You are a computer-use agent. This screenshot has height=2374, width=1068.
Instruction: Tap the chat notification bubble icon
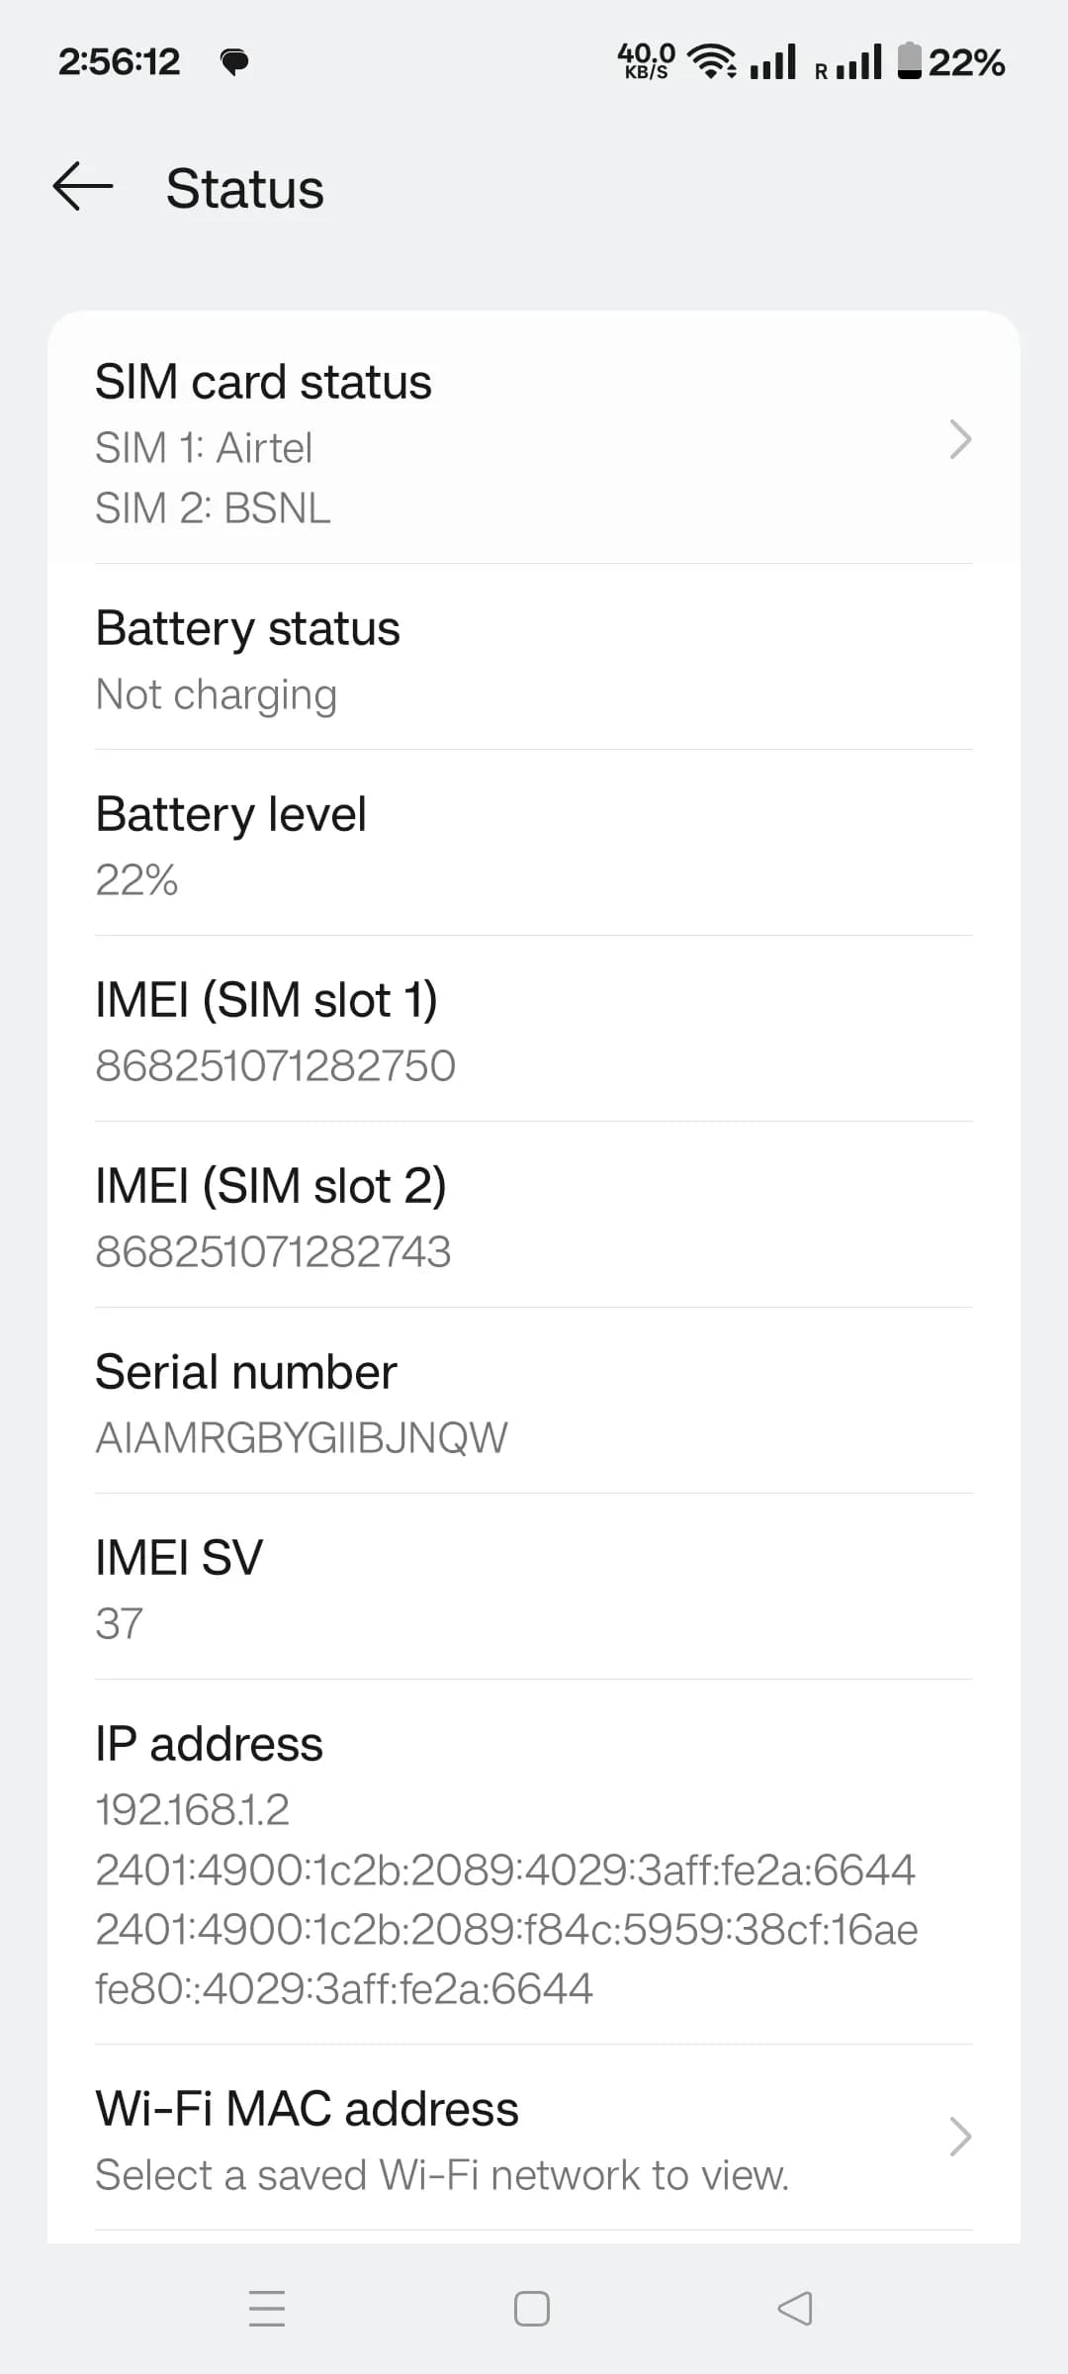[x=234, y=62]
